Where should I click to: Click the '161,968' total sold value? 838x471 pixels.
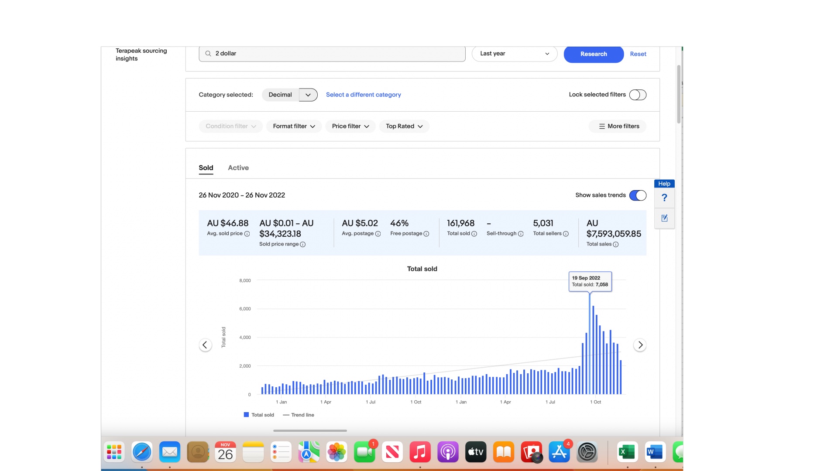[460, 223]
